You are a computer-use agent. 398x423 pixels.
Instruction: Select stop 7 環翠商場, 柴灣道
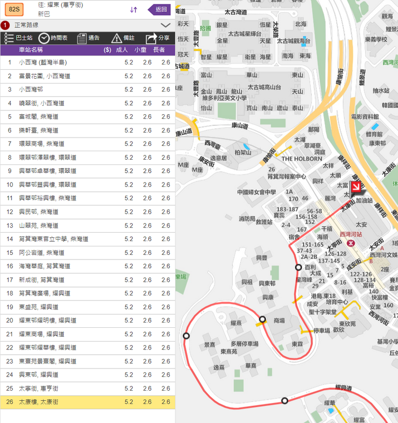pos(88,144)
